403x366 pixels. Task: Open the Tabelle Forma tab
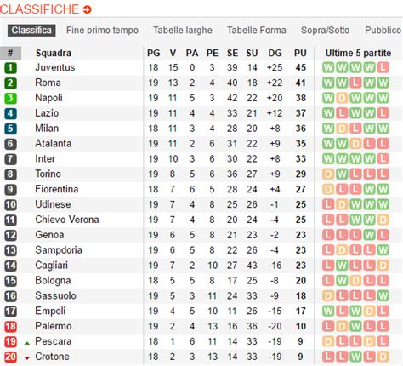257,31
